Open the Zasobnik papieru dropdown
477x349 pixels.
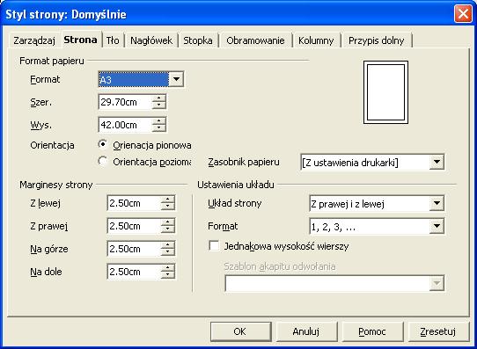click(437, 163)
